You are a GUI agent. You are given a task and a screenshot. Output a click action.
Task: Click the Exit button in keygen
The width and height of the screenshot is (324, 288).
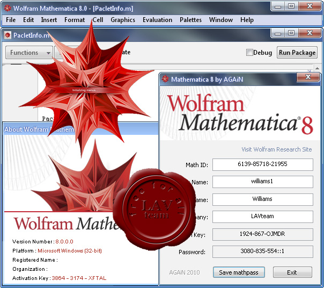coord(292,272)
